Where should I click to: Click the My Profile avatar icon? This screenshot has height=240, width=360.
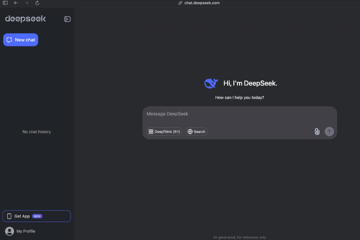coord(9,231)
